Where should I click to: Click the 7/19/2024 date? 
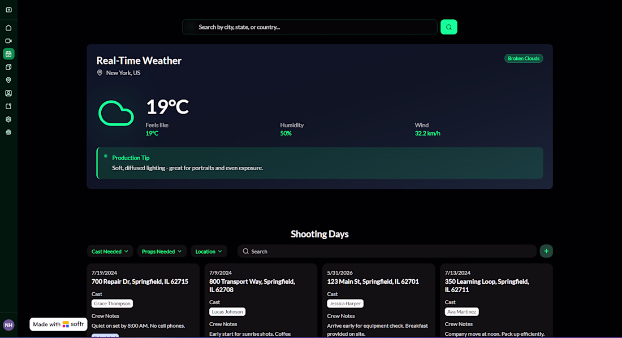(x=105, y=273)
